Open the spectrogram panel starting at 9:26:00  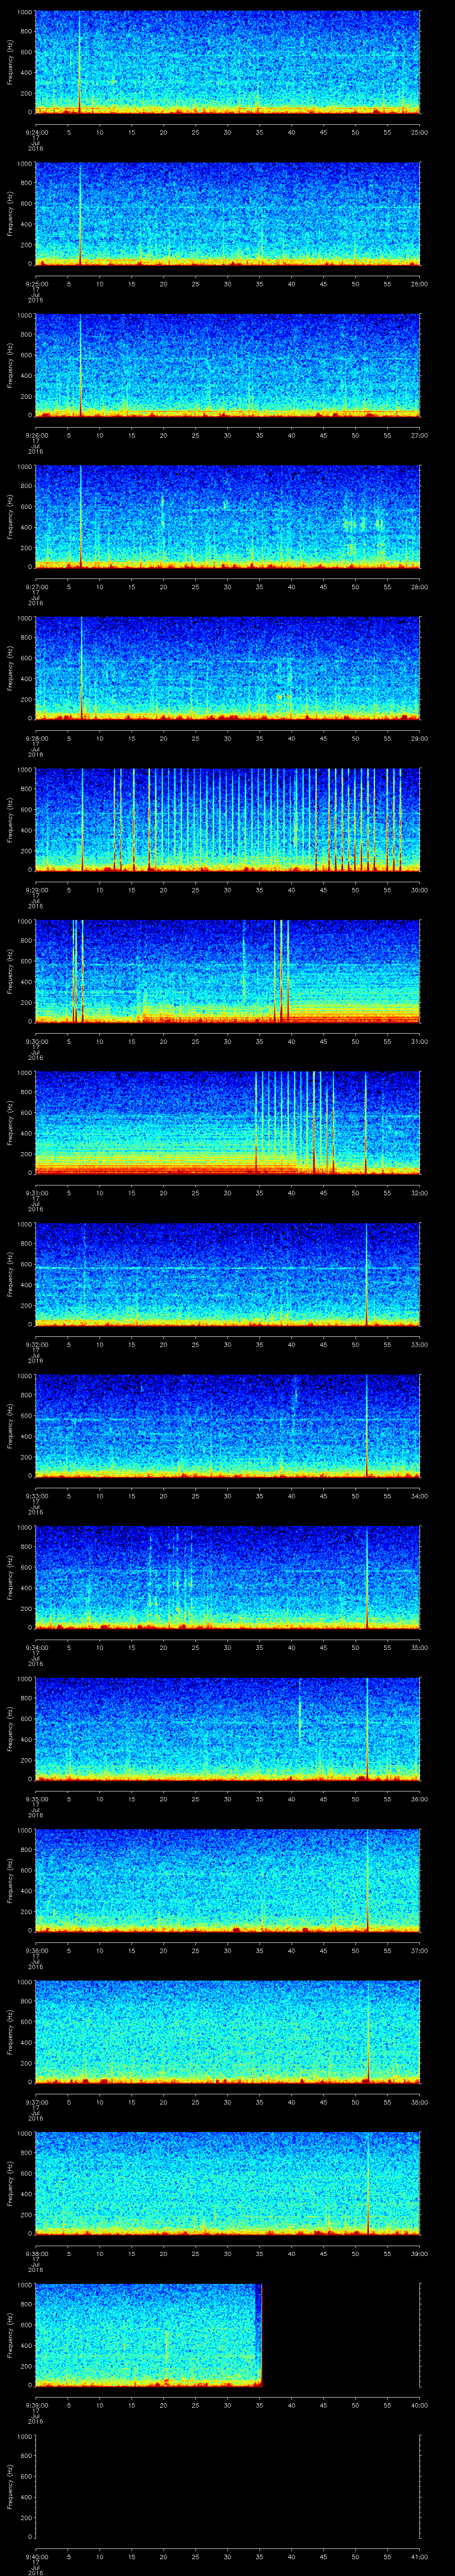tap(228, 366)
